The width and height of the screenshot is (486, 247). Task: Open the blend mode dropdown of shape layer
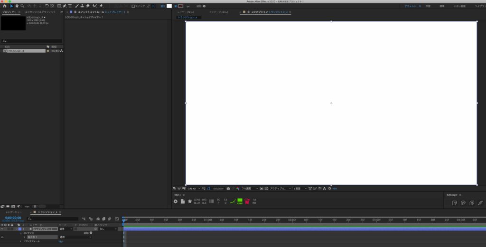click(65, 229)
